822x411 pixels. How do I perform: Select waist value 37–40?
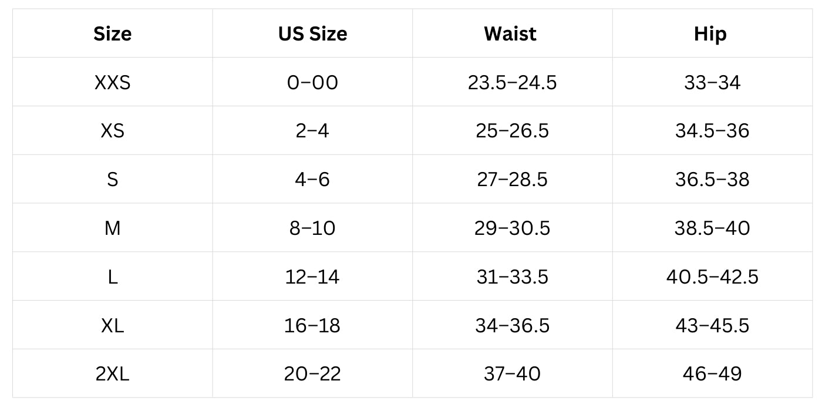pyautogui.click(x=513, y=373)
